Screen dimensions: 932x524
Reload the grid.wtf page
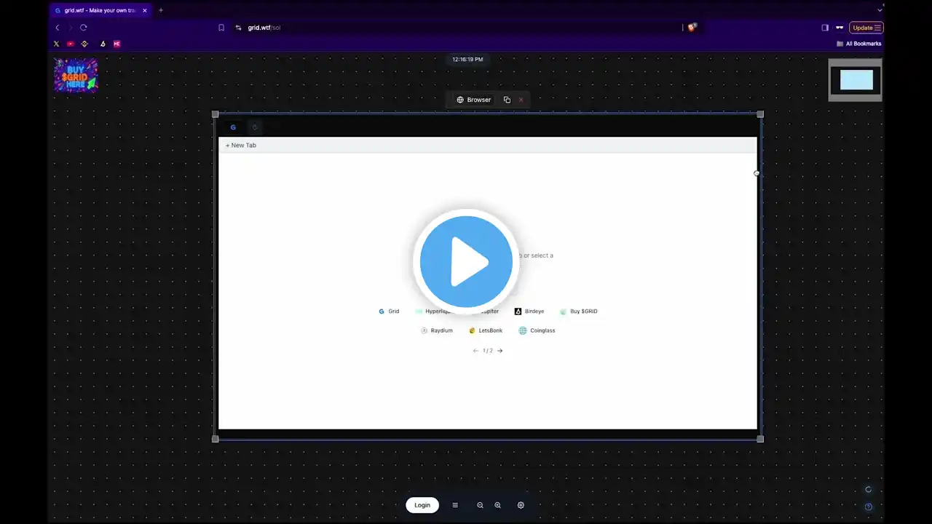[x=84, y=28]
